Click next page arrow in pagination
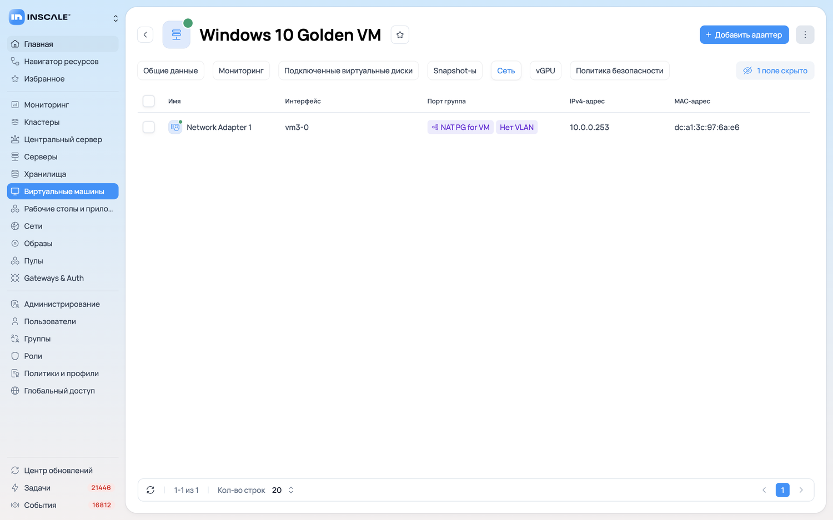The width and height of the screenshot is (833, 520). coord(801,490)
